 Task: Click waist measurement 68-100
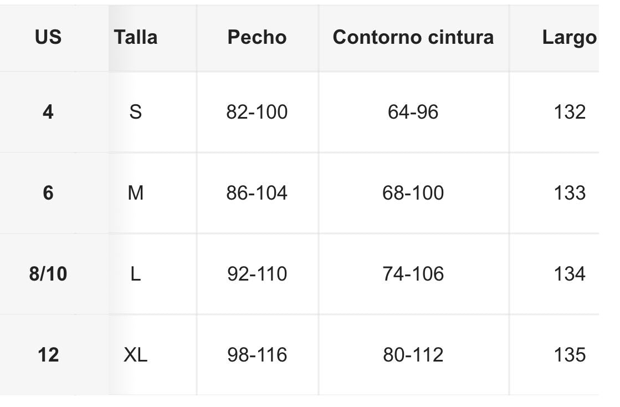coord(413,193)
